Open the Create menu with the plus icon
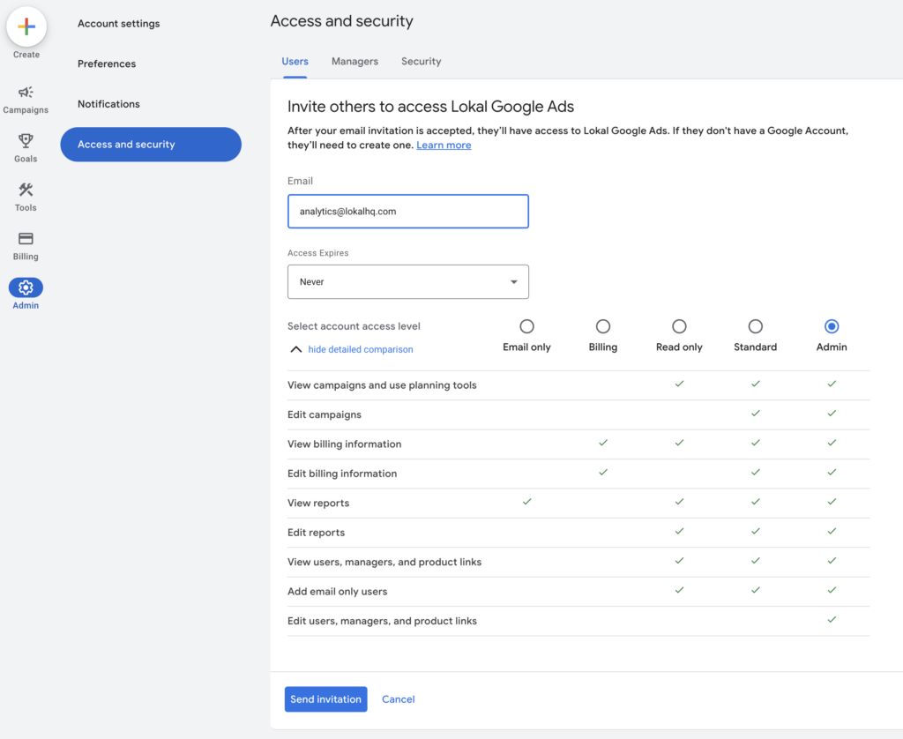The image size is (903, 739). coord(26,26)
